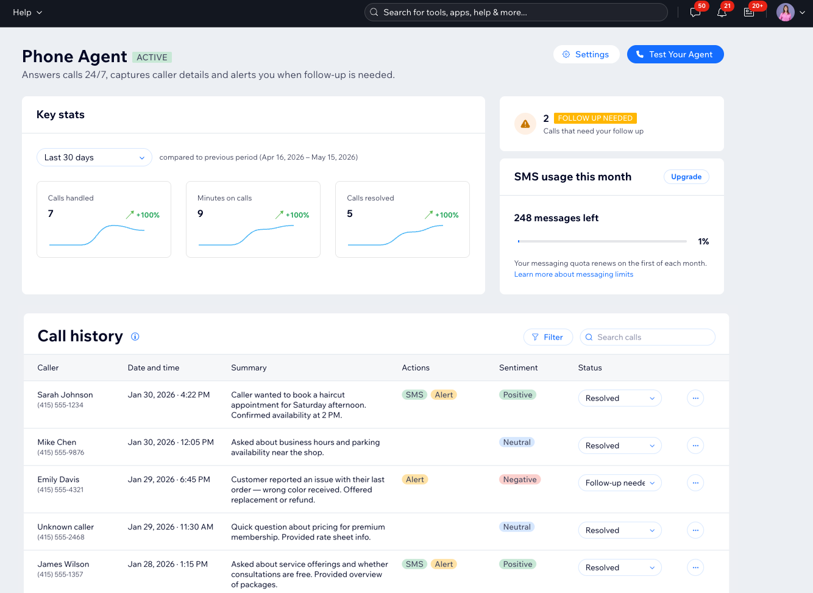Open notifications bell with 21 badge
Image resolution: width=813 pixels, height=593 pixels.
722,12
